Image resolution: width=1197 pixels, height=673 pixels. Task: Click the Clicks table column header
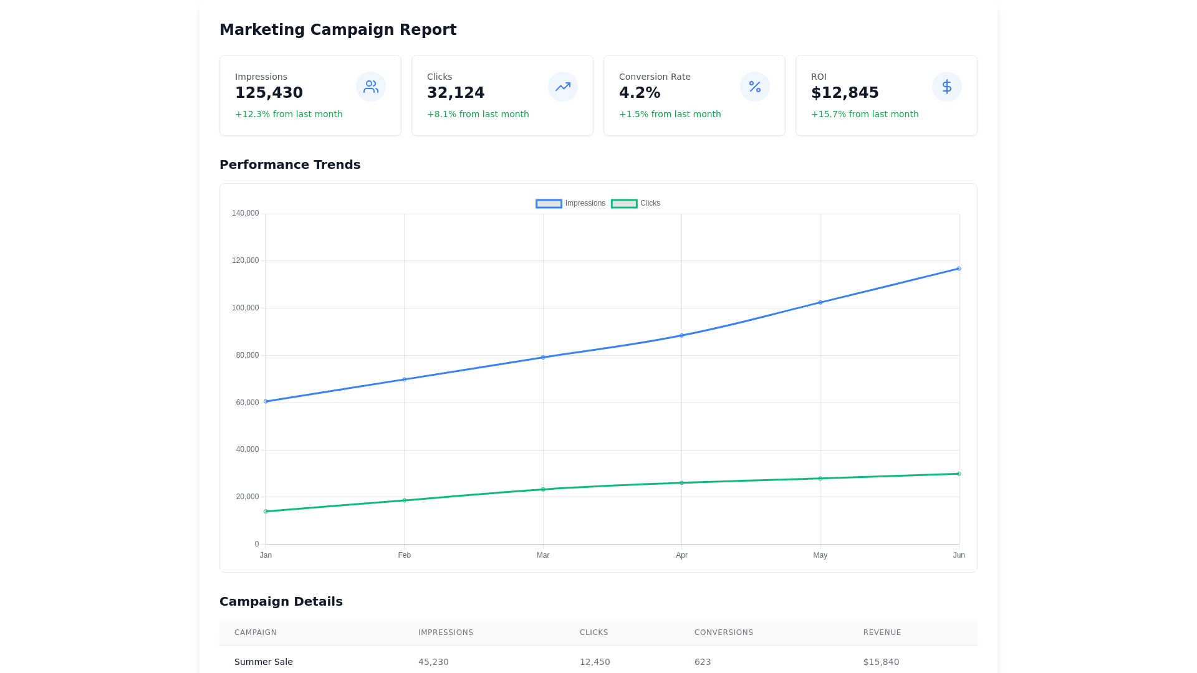tap(594, 632)
